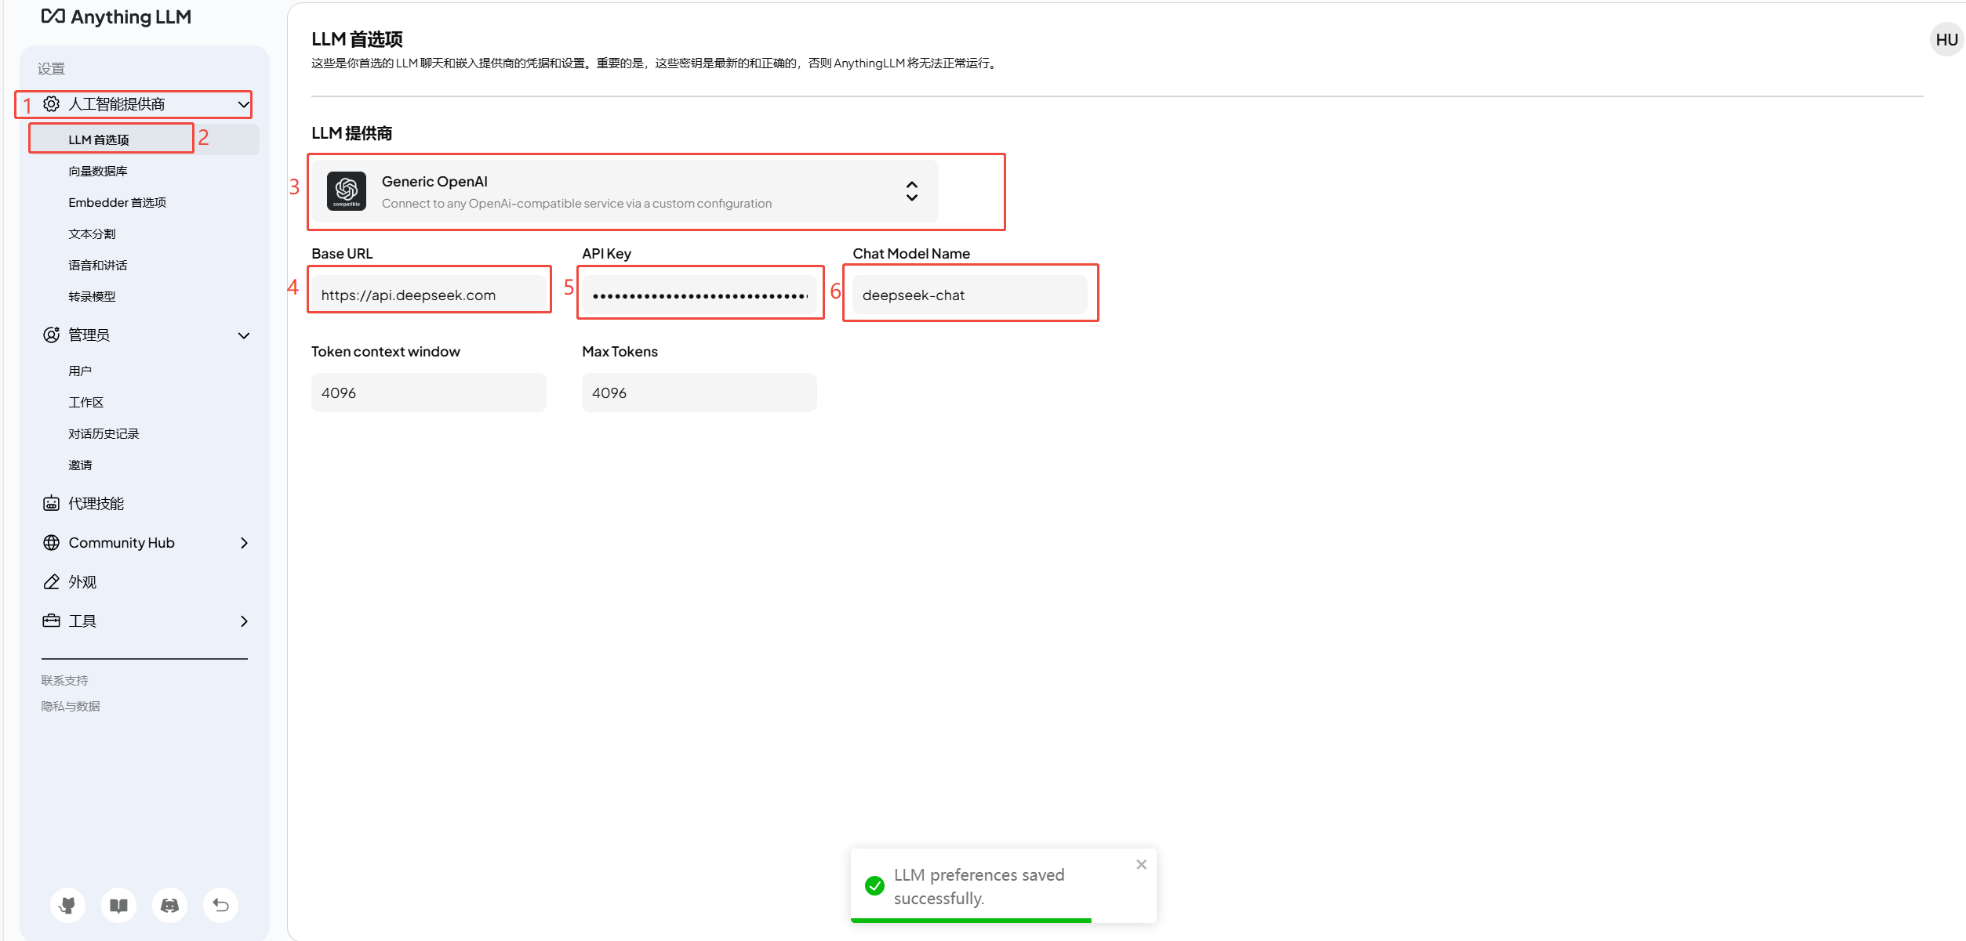Click the 隐私与数据 link
Screen dimensions: 1966x941
tap(70, 706)
